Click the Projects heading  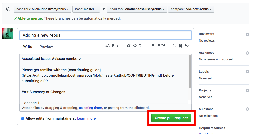[205, 90]
